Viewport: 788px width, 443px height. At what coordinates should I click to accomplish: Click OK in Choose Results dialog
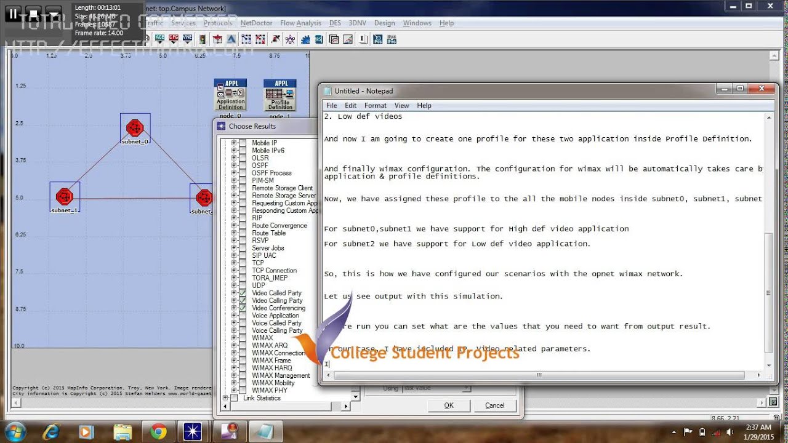[x=449, y=405]
